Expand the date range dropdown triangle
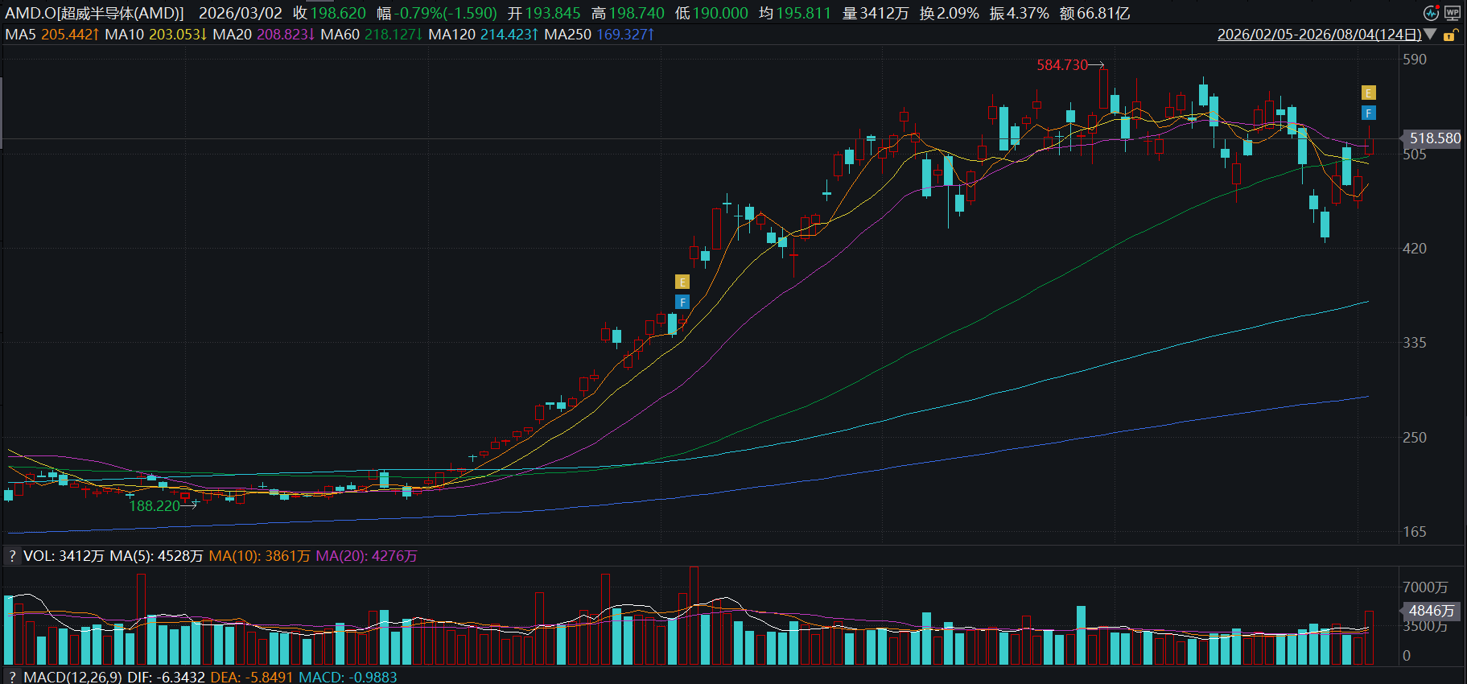 coord(1430,35)
